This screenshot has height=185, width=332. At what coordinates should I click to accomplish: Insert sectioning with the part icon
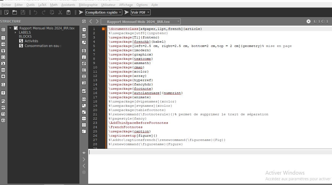(84, 30)
